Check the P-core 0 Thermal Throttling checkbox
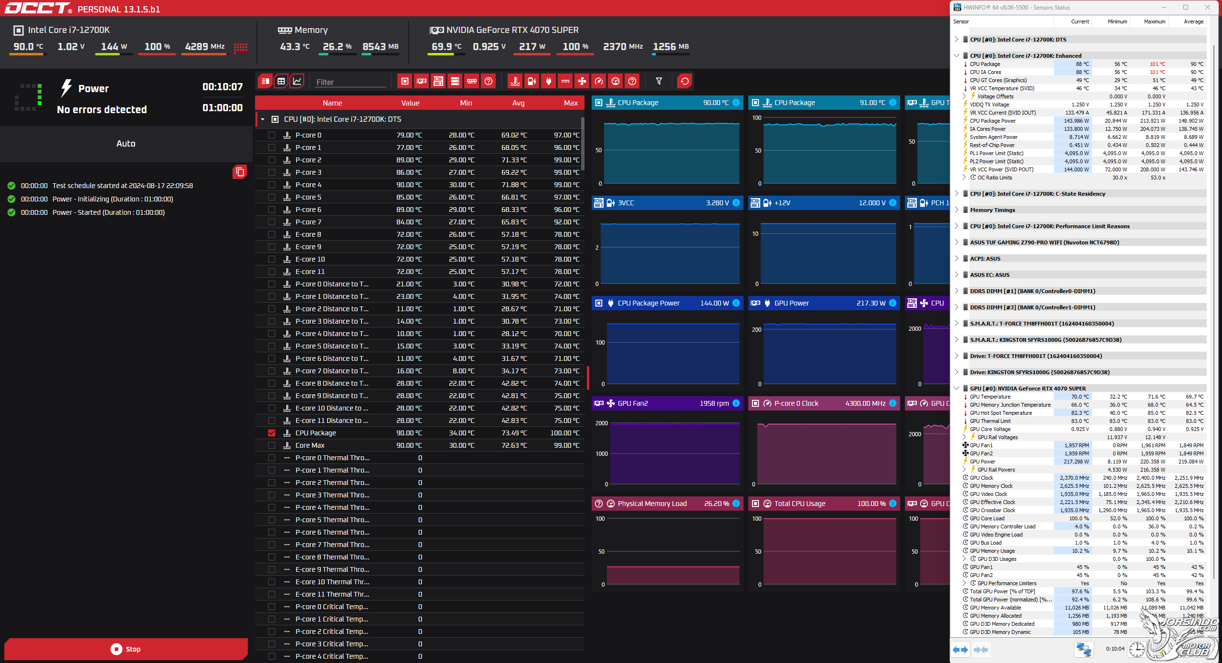The width and height of the screenshot is (1222, 663). pyautogui.click(x=272, y=458)
